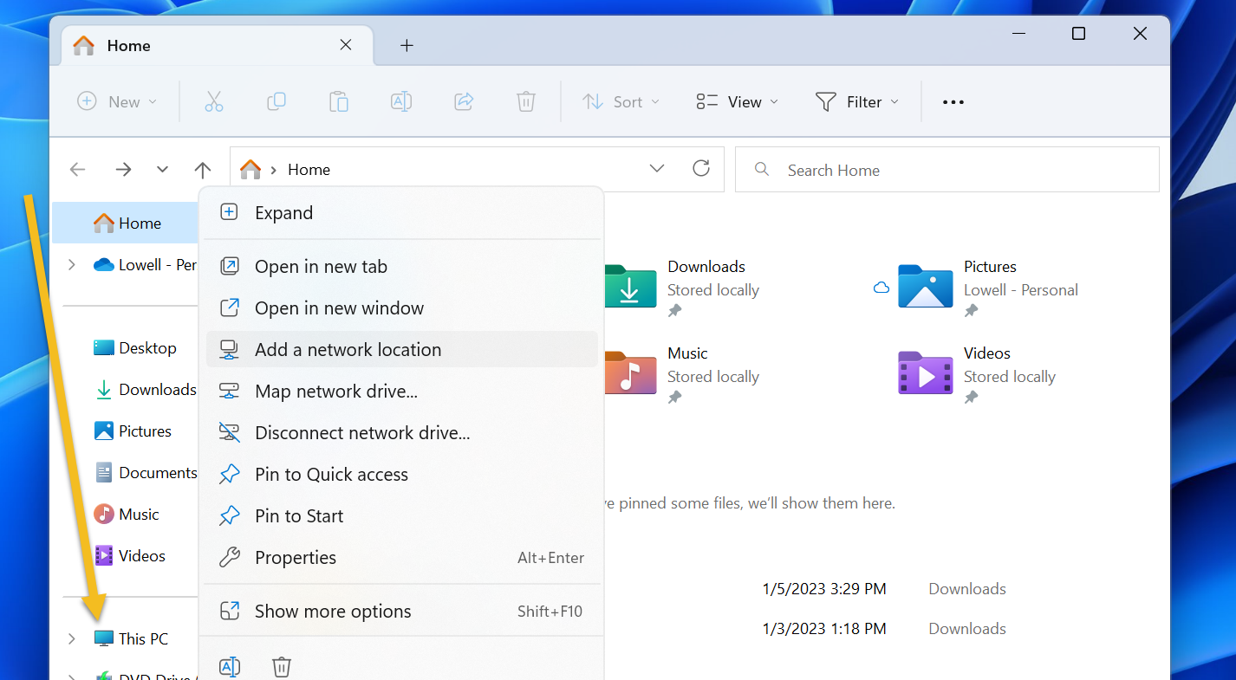
Task: Open the Sort options in the toolbar
Action: 621,101
